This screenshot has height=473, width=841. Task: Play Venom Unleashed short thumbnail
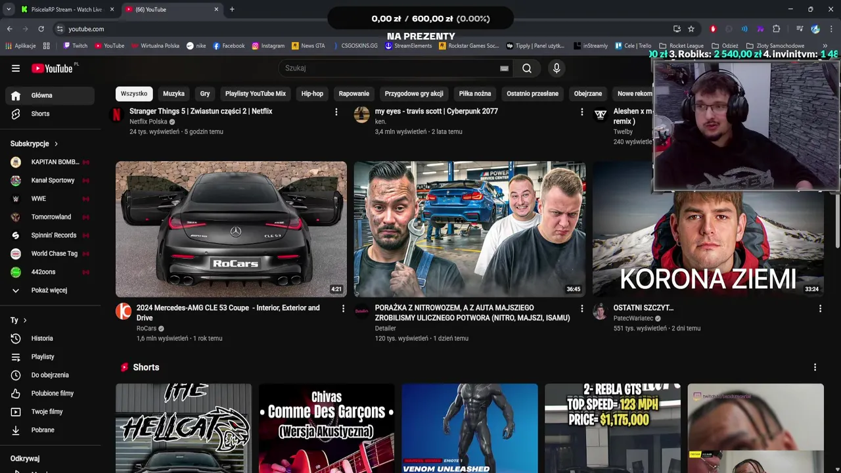point(470,428)
